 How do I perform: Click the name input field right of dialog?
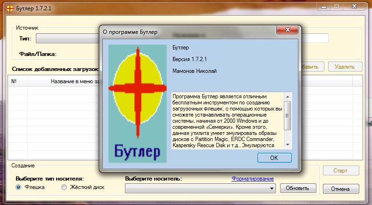pos(315,38)
